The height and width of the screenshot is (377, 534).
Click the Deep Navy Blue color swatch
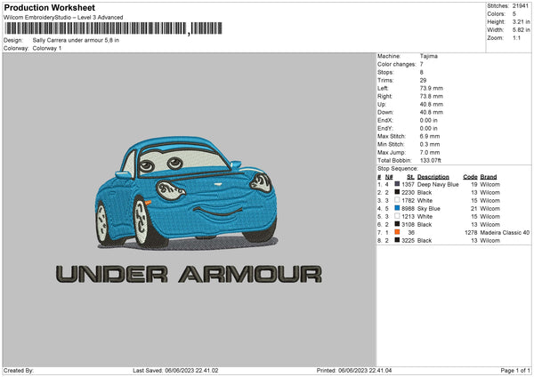397,184
